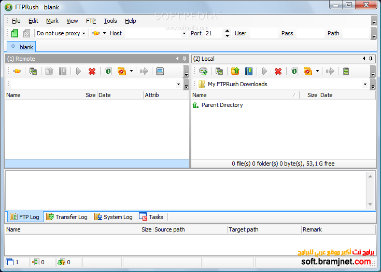
Task: Click Local pane up-folder icon
Action: click(x=235, y=71)
